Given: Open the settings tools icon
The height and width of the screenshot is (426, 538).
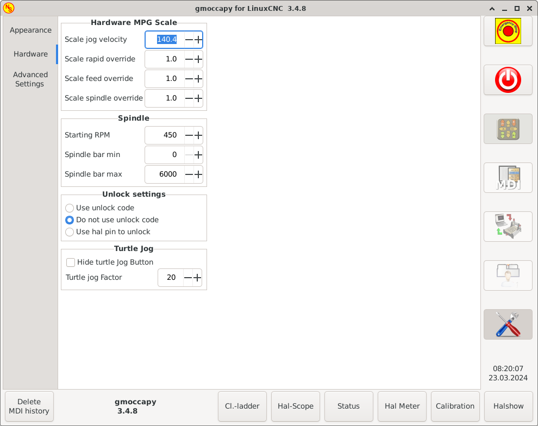Looking at the screenshot, I should coord(508,324).
